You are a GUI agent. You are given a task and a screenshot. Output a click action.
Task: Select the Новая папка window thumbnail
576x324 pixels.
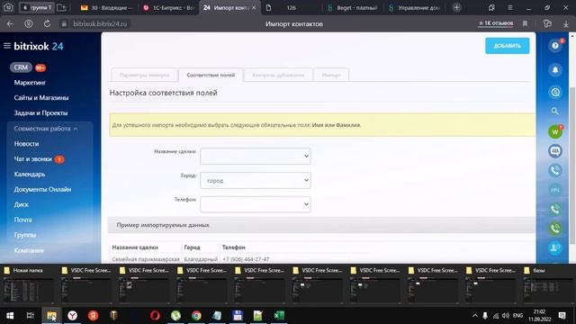tap(29, 285)
